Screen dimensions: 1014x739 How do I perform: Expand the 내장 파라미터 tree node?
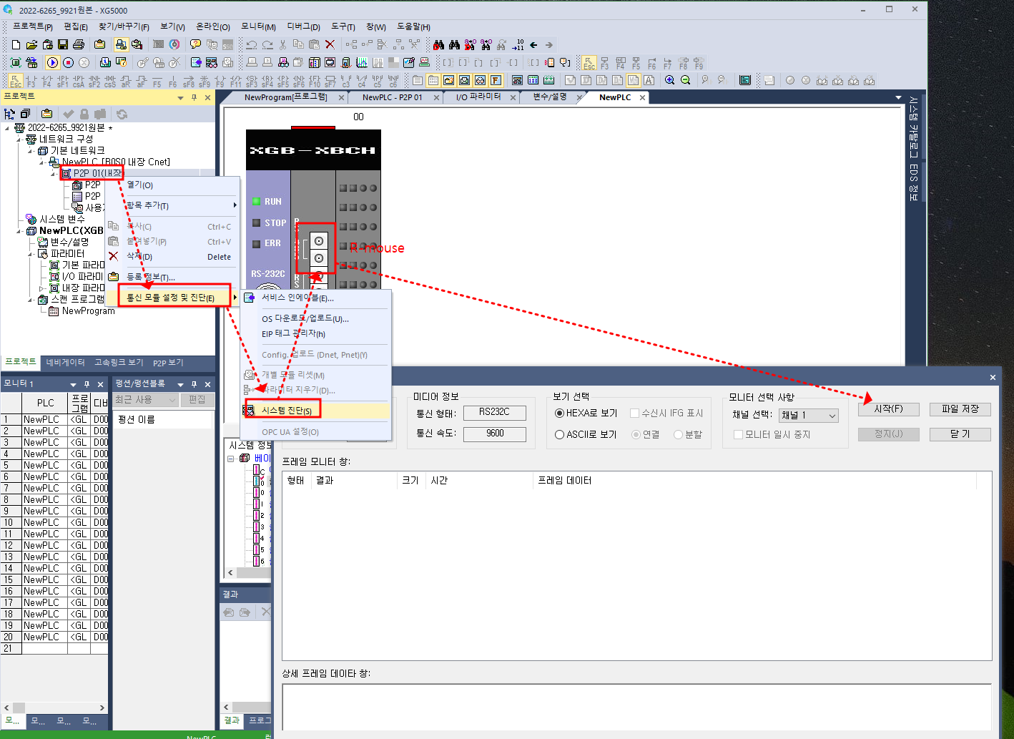(x=42, y=288)
